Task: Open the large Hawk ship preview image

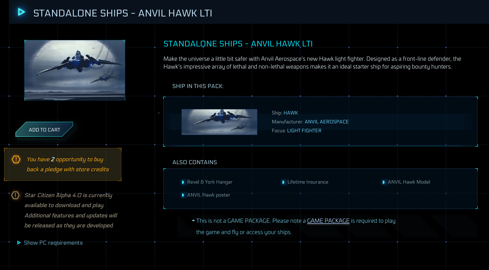Action: click(x=75, y=70)
